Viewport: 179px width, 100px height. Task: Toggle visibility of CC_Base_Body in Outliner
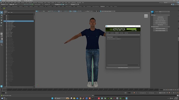click(6, 24)
